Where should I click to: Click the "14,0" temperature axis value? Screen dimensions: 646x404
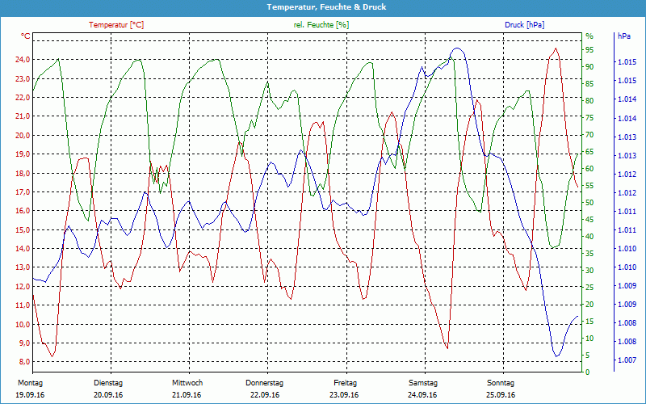pyautogui.click(x=23, y=249)
